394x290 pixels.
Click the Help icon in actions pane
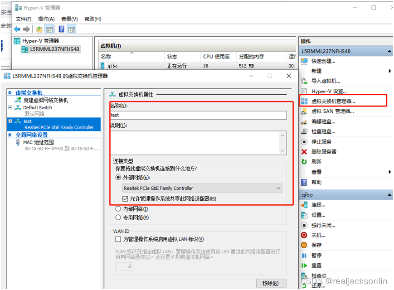coord(304,182)
